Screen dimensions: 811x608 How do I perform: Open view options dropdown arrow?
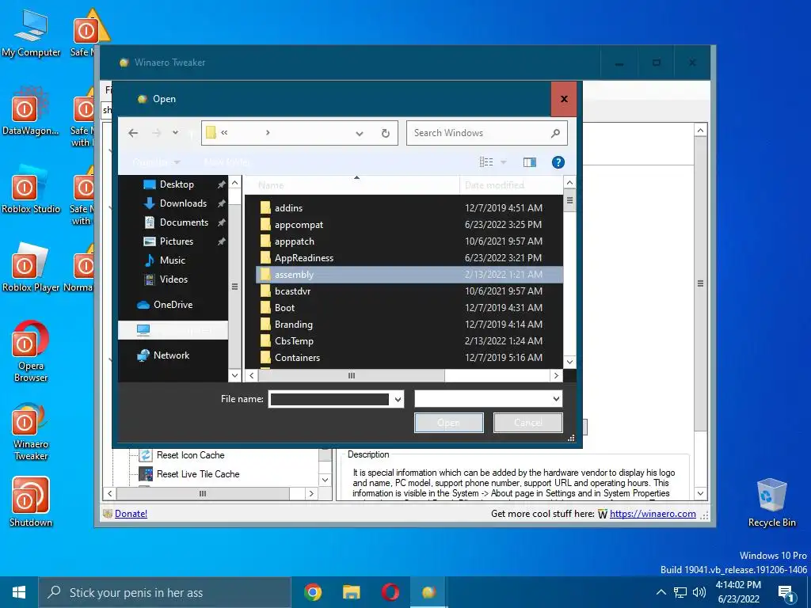(x=503, y=162)
